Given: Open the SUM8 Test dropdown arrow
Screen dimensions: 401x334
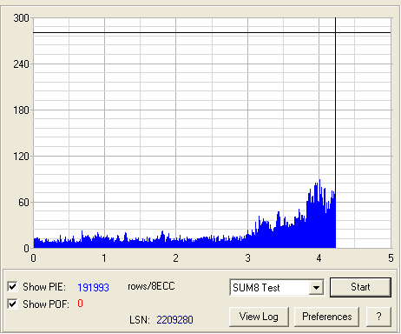Looking at the screenshot, I should click(x=317, y=288).
